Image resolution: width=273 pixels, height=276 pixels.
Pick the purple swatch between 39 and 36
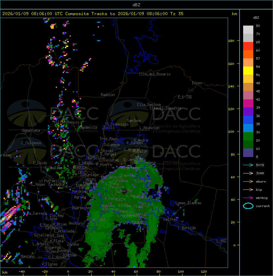coord(248,111)
